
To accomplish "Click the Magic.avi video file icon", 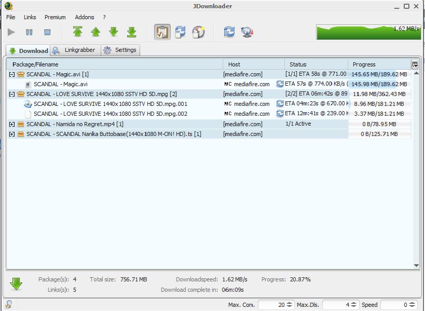I will pos(28,84).
